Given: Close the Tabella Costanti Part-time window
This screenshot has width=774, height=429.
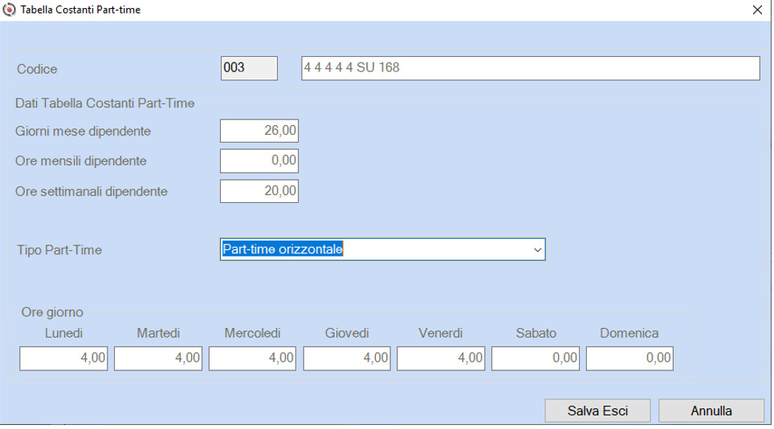Looking at the screenshot, I should [x=757, y=10].
